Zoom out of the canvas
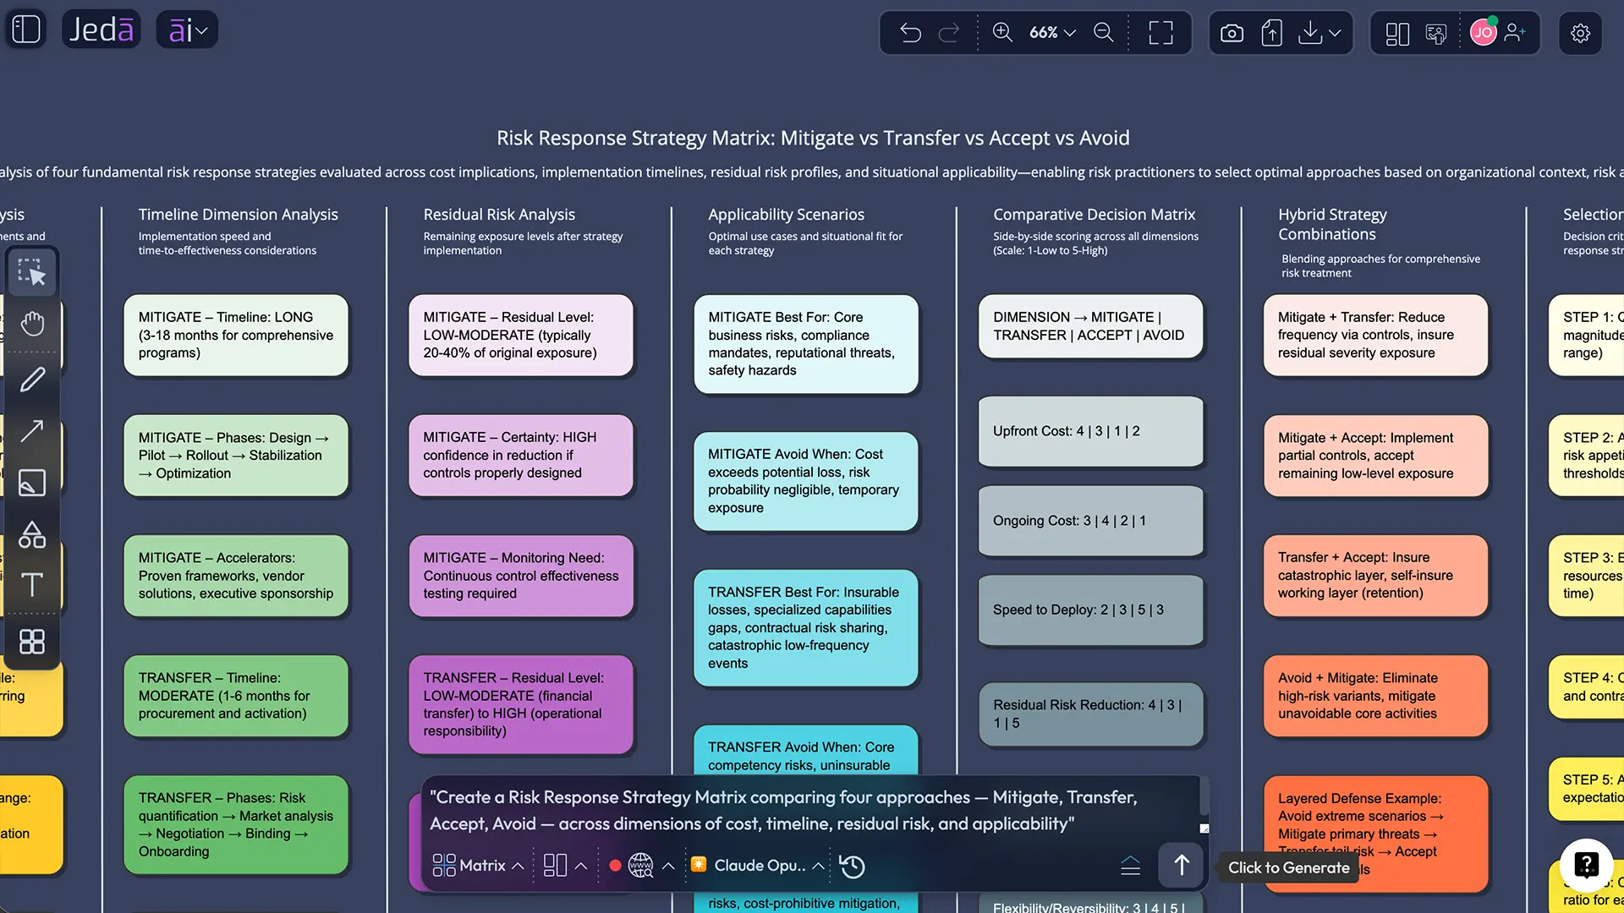Image resolution: width=1624 pixels, height=913 pixels. click(1104, 32)
